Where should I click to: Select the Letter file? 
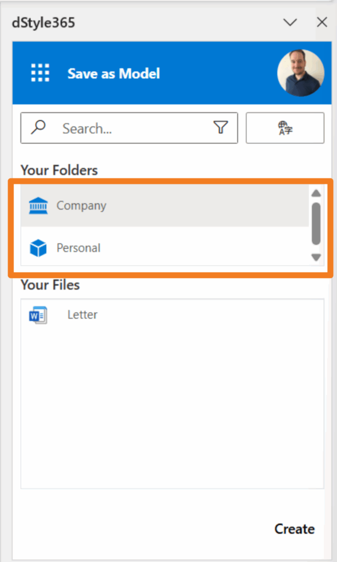click(x=172, y=315)
